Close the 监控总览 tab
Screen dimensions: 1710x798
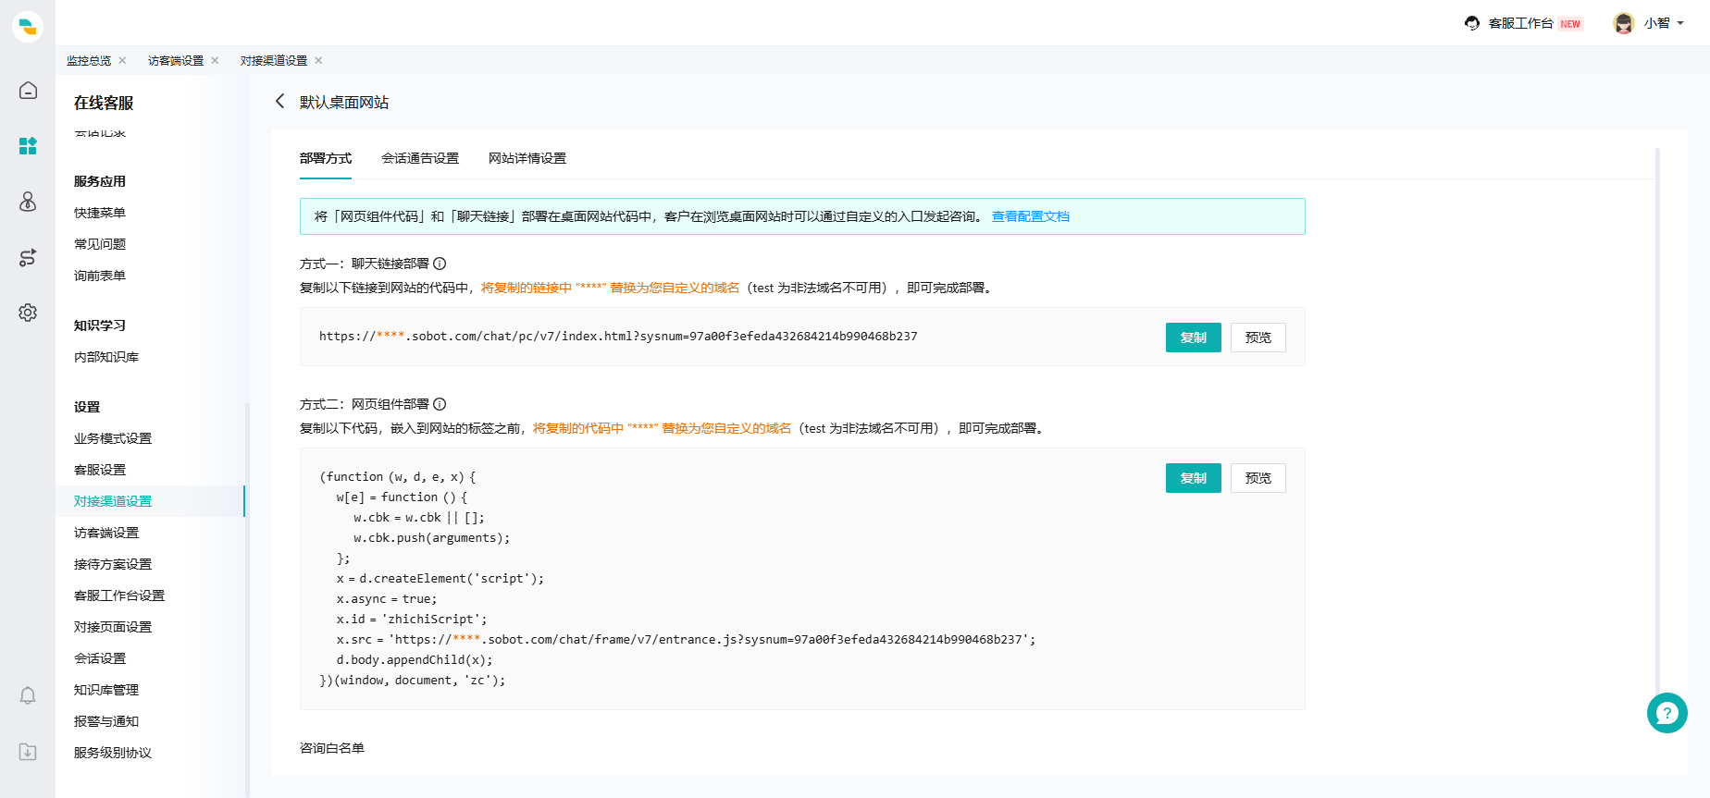click(122, 61)
